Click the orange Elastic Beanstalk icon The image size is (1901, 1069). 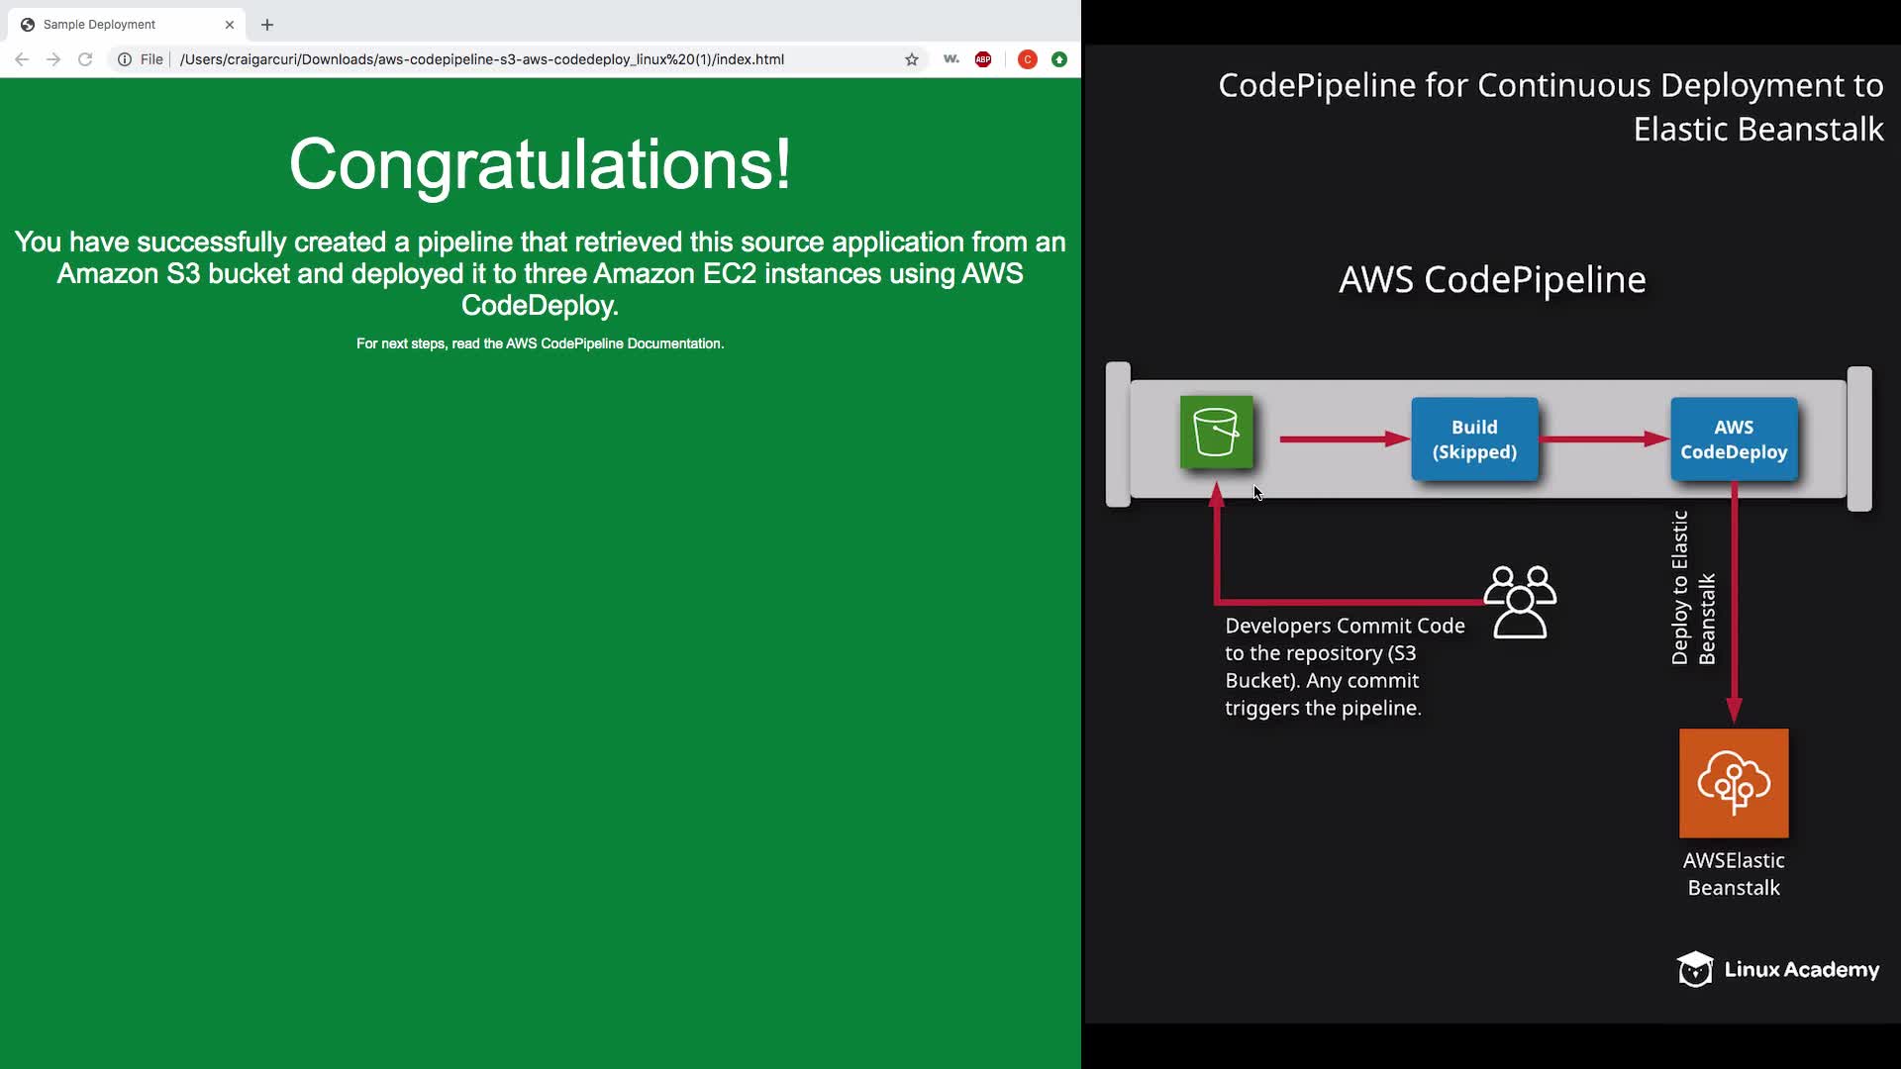point(1734,783)
